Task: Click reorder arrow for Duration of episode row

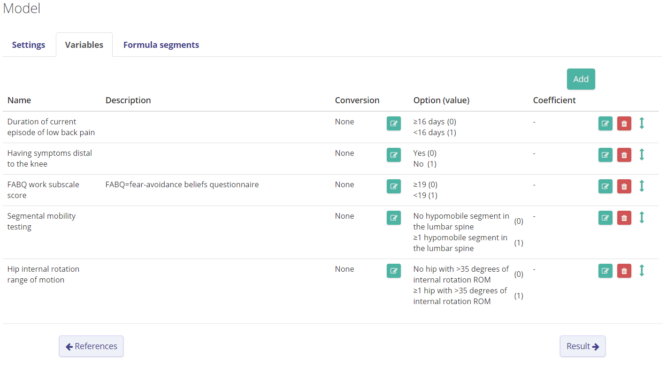Action: pos(642,123)
